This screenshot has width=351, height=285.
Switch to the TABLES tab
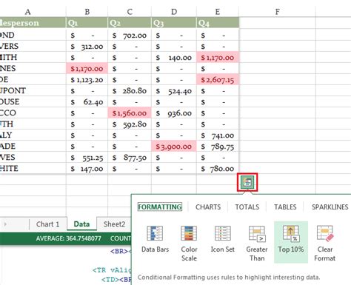tap(285, 207)
